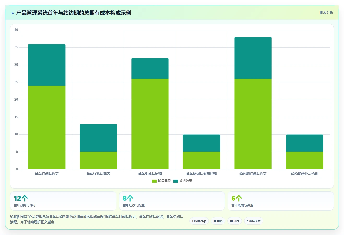Click the 图表分析 label in the header
The image size is (344, 235).
[x=326, y=12]
